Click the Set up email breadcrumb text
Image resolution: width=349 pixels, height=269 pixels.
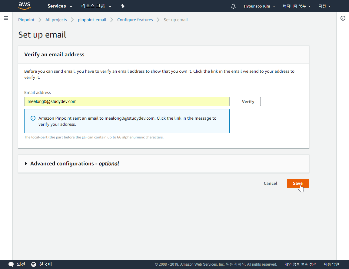(176, 20)
